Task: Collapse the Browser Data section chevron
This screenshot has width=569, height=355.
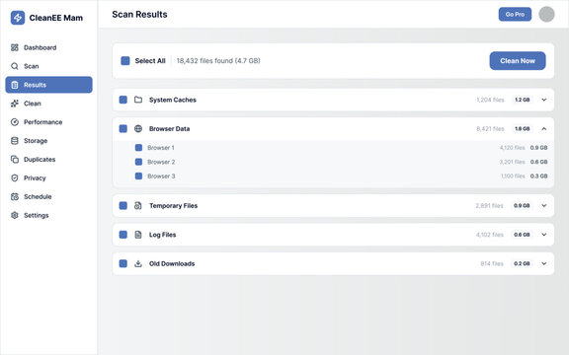Action: 544,128
